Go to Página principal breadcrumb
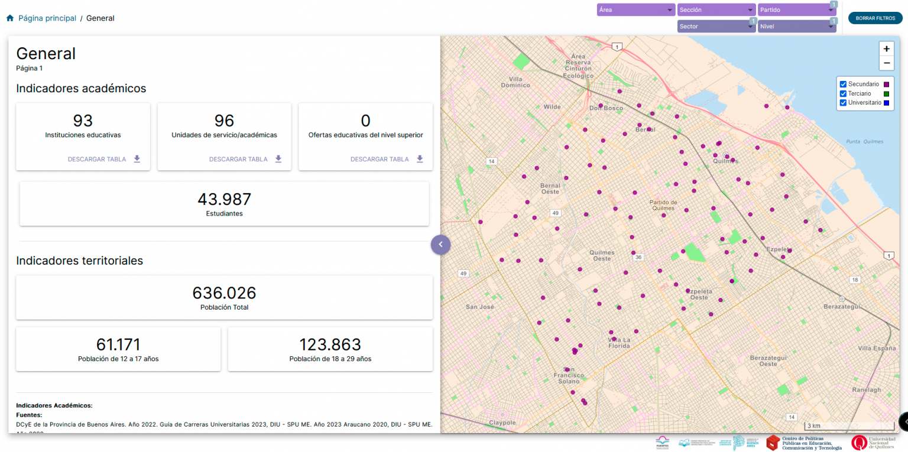 [47, 18]
